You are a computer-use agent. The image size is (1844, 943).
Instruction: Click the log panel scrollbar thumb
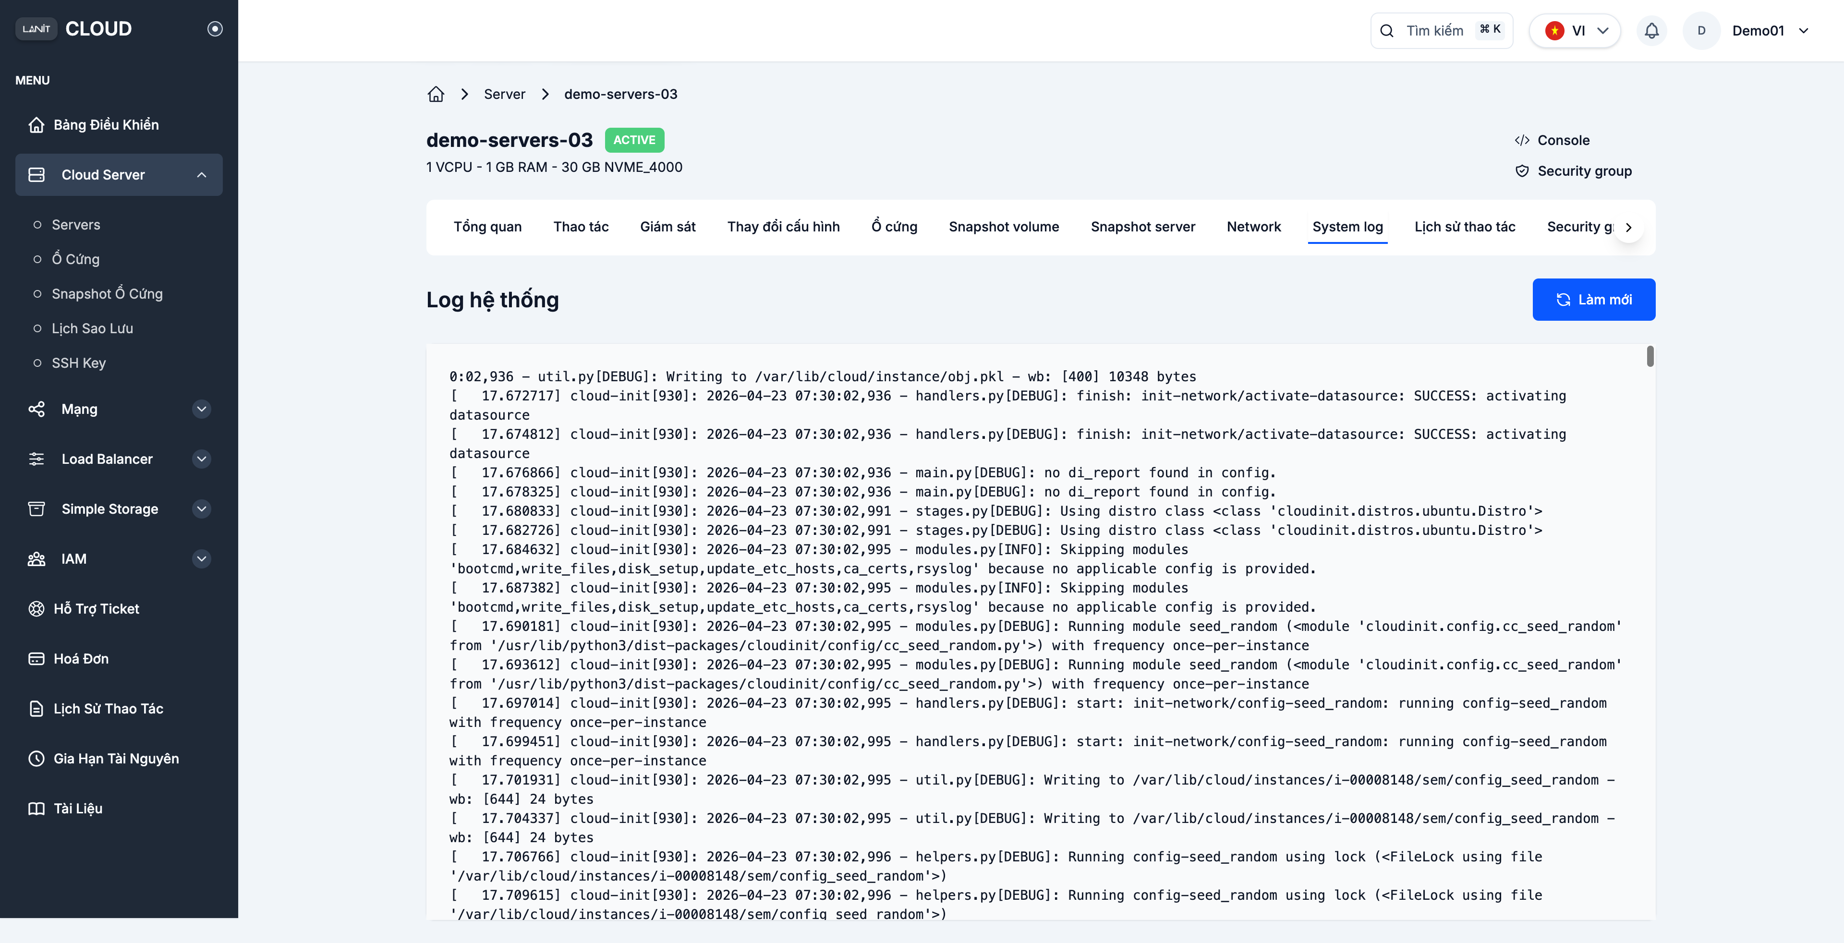pos(1650,356)
